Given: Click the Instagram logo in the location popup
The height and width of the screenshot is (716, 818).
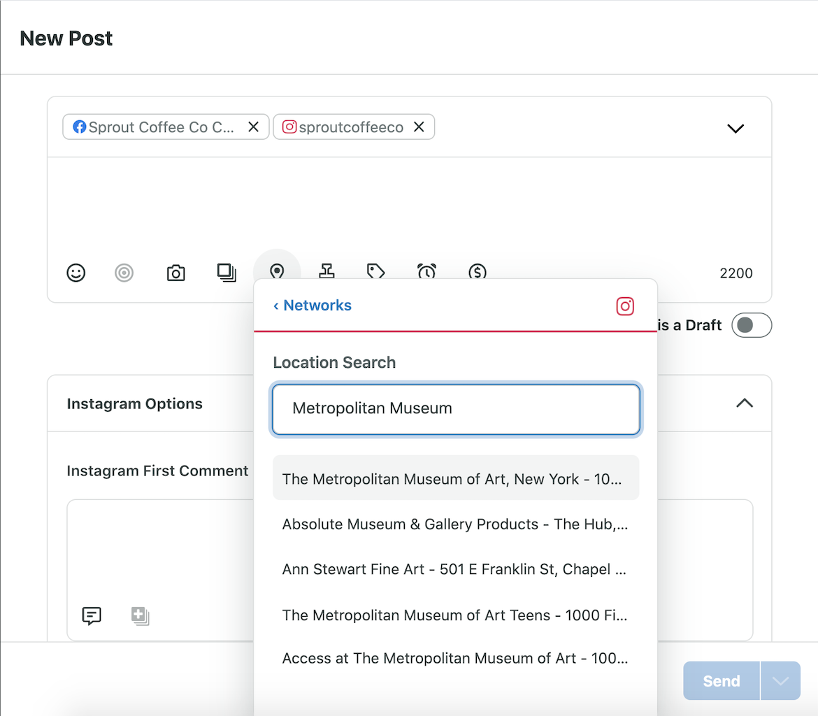Looking at the screenshot, I should click(x=625, y=306).
